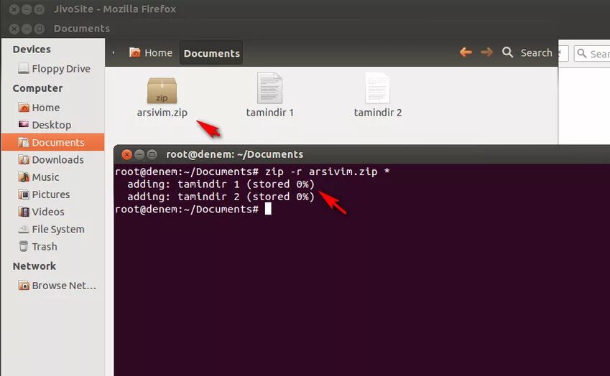
Task: Open Home in the sidebar
Action: (x=39, y=108)
